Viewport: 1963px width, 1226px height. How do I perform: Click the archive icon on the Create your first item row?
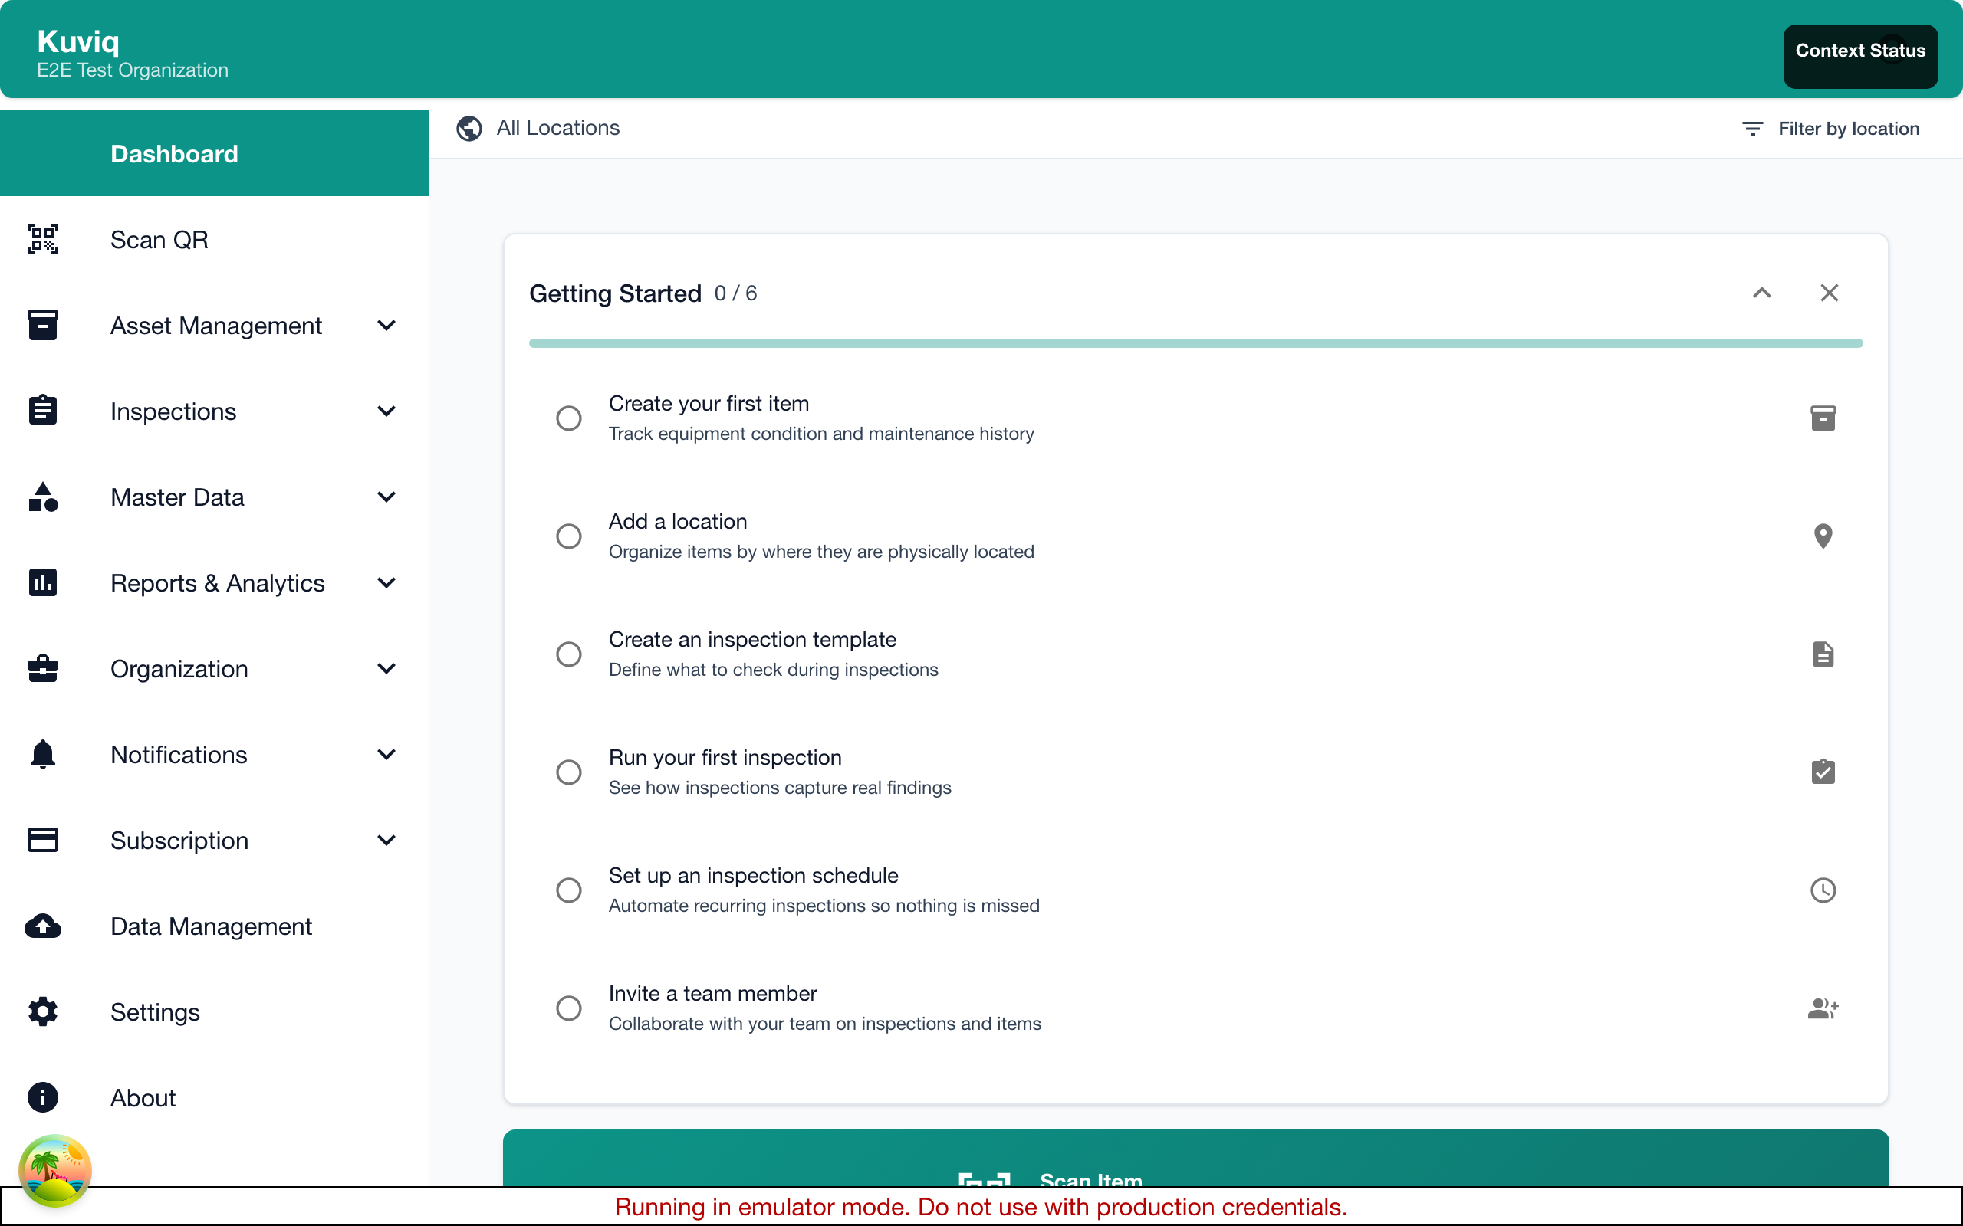1823,418
